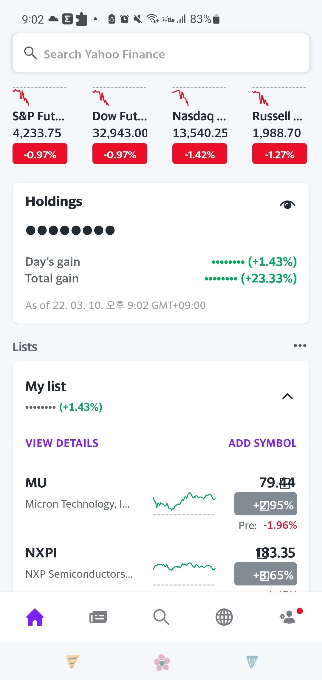Tap the pink flower icon at bottom
Viewport: 322px width, 680px height.
(x=162, y=662)
